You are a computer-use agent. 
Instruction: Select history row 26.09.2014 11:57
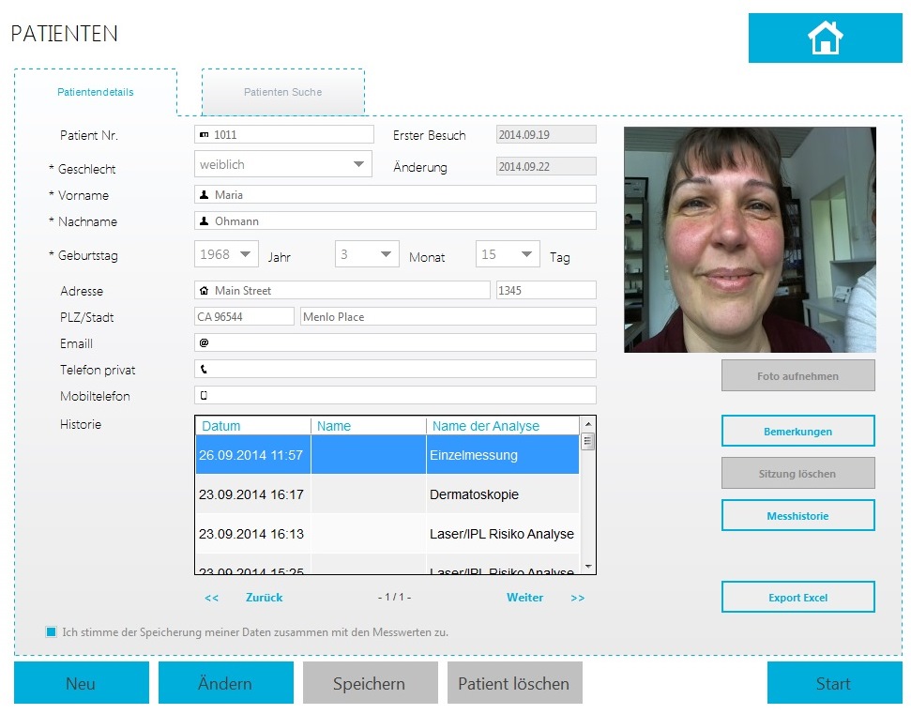(x=387, y=455)
